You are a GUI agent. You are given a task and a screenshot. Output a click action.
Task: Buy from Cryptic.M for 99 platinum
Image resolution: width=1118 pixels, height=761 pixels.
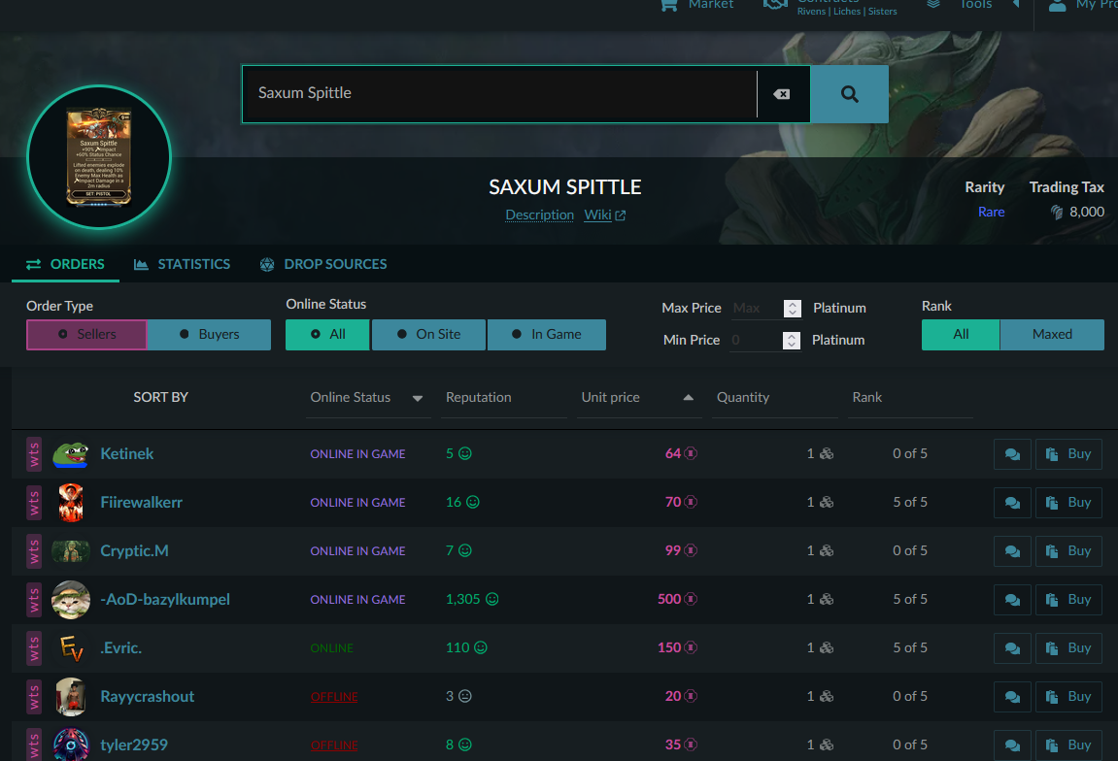(1068, 550)
